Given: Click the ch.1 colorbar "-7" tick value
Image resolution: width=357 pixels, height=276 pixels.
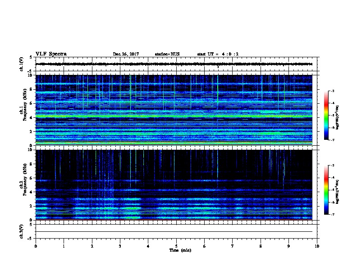Looking at the screenshot, I should (333, 140).
